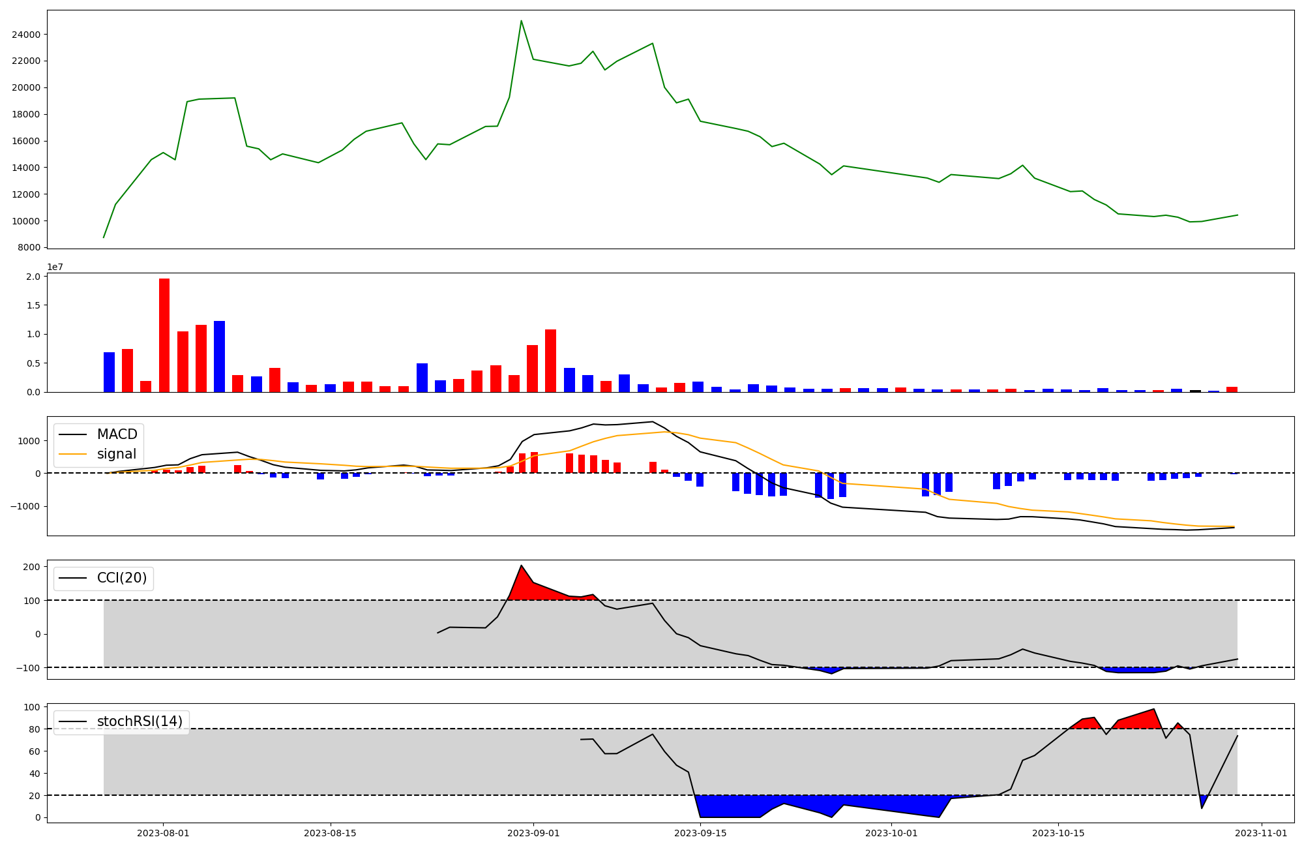Viewport: 1304px width, 848px height.
Task: Click the orange signal legend line swatch
Action: 74,454
